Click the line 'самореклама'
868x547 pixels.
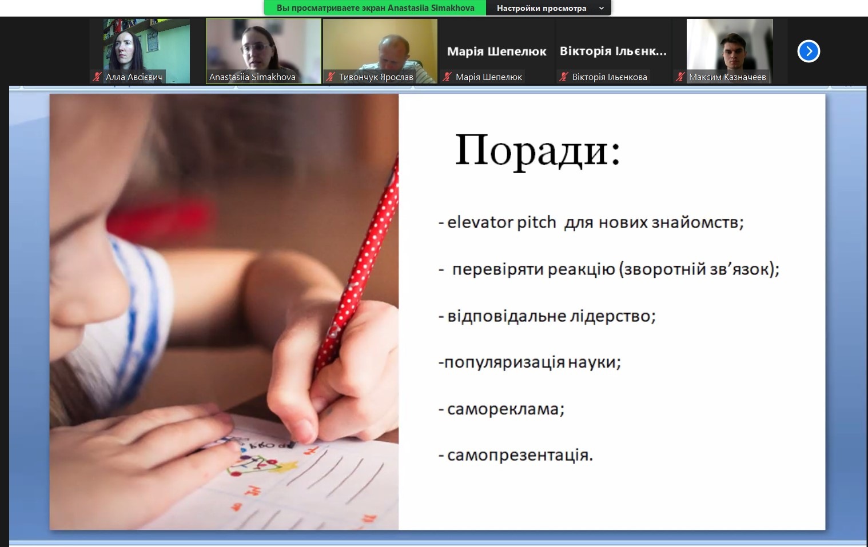(x=501, y=409)
